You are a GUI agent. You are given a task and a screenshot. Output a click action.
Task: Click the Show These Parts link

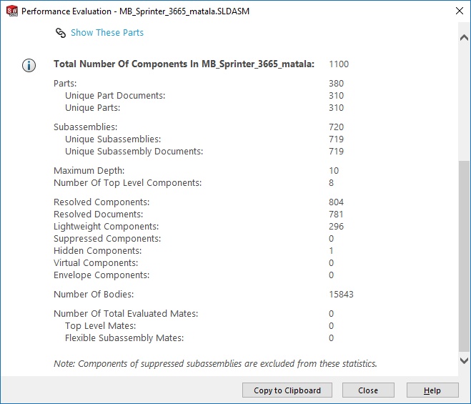(x=107, y=32)
